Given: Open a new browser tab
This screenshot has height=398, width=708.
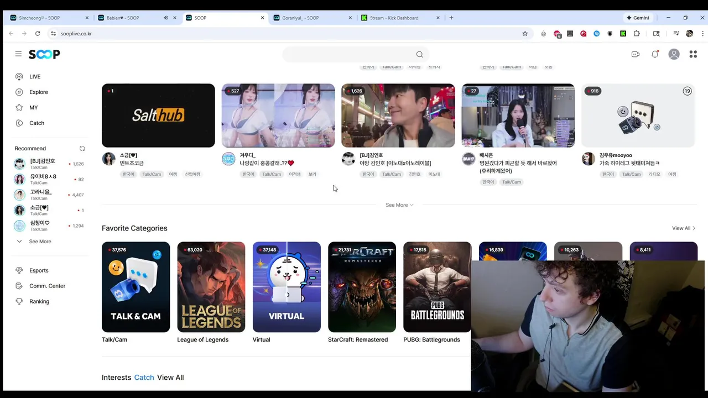Looking at the screenshot, I should [451, 18].
